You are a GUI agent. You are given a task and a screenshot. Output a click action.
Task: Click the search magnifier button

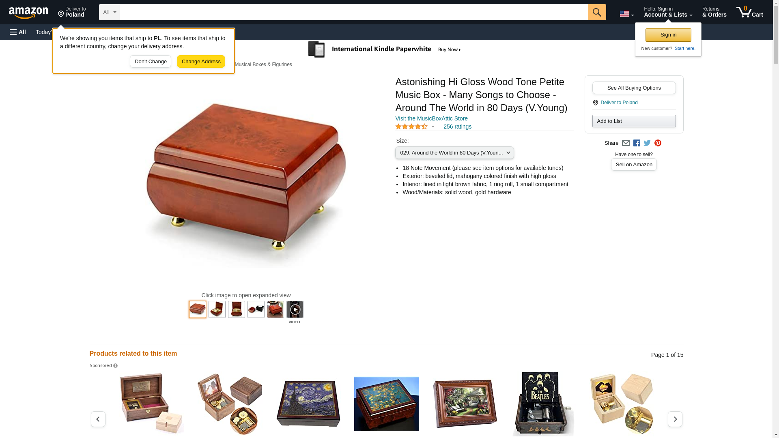pyautogui.click(x=596, y=12)
